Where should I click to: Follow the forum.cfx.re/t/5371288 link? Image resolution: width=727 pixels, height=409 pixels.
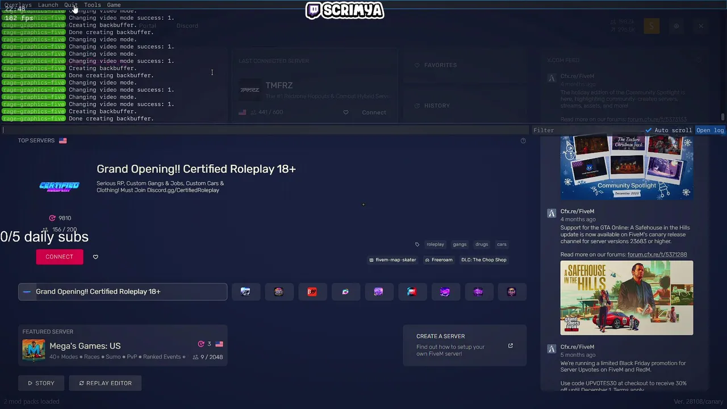coord(657,254)
